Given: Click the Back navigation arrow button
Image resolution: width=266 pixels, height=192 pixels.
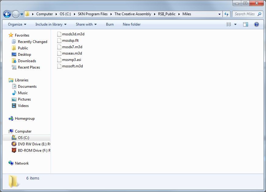Looking at the screenshot, I should click(7, 14).
